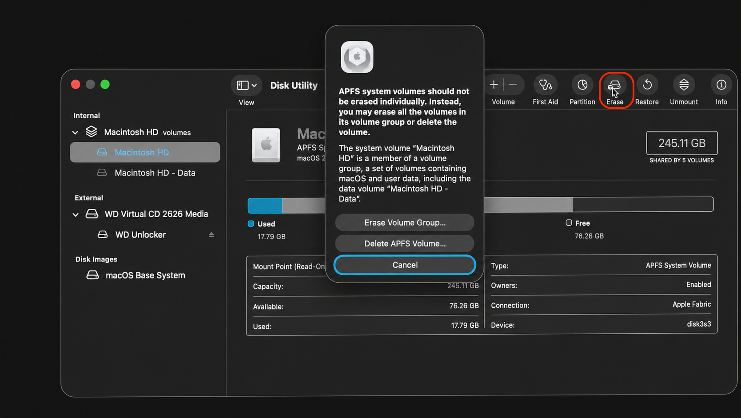Click the Partition toolbar icon

(x=582, y=85)
